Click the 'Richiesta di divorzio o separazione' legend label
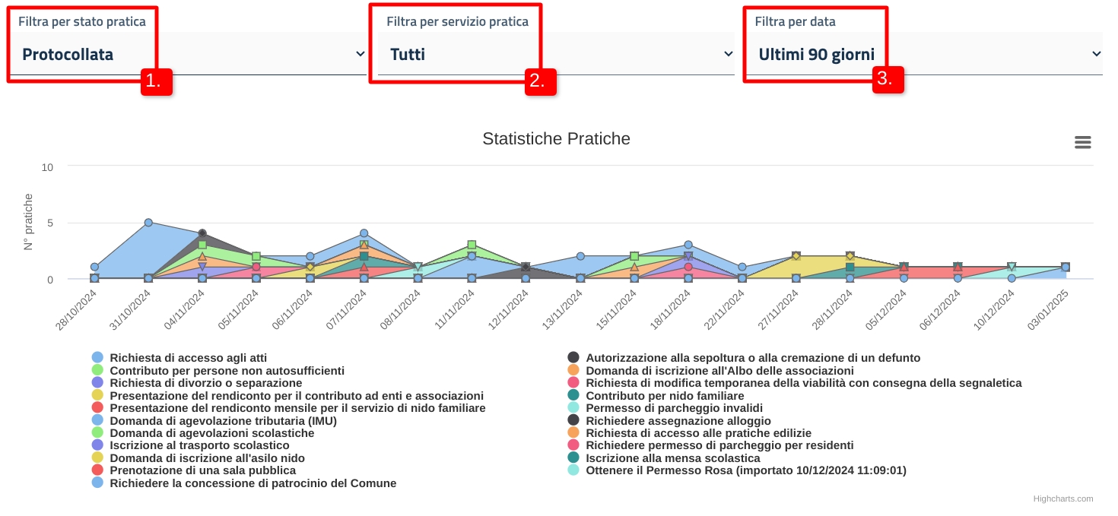 (205, 383)
